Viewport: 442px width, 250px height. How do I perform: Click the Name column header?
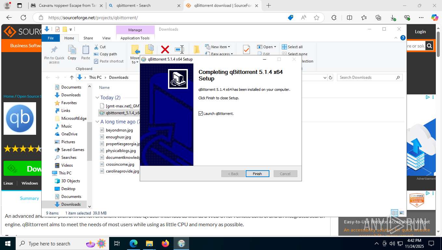point(104,88)
